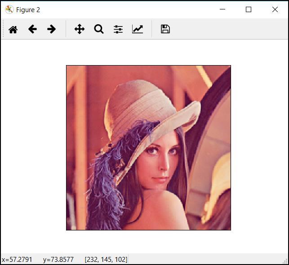The height and width of the screenshot is (265, 289).
Task: Click the size grip in the status bar corner
Action: click(x=285, y=261)
